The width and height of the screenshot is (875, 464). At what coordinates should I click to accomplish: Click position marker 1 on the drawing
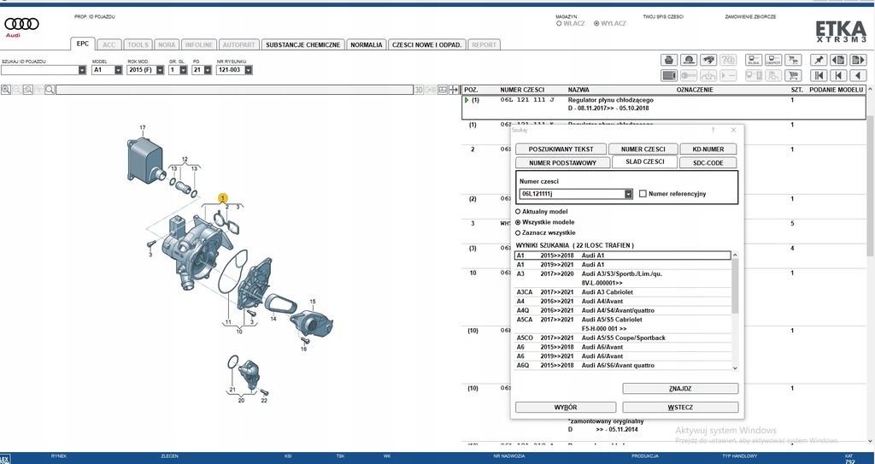coord(223,198)
